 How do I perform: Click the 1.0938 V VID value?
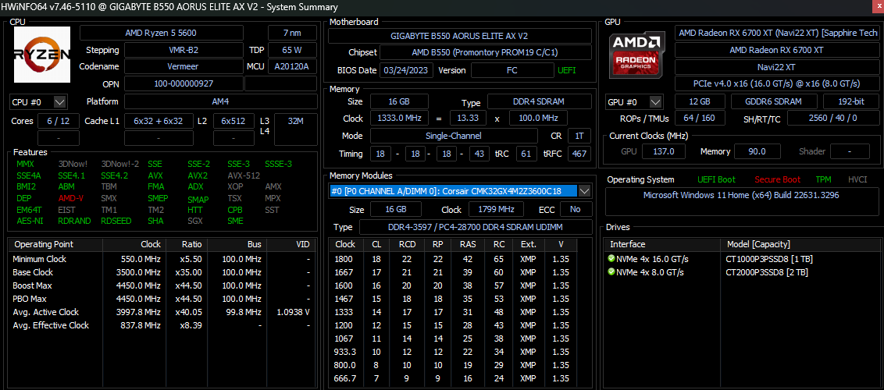click(x=293, y=312)
